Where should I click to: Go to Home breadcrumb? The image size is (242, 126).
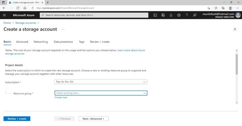click(x=7, y=23)
